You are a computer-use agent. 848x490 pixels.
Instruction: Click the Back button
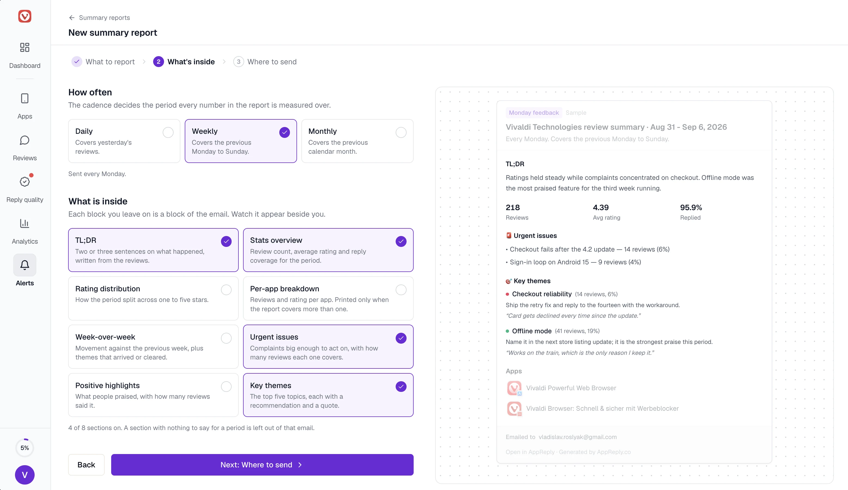[x=86, y=465]
